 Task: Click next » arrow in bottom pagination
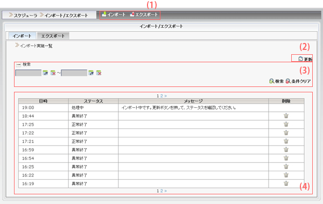(166, 191)
